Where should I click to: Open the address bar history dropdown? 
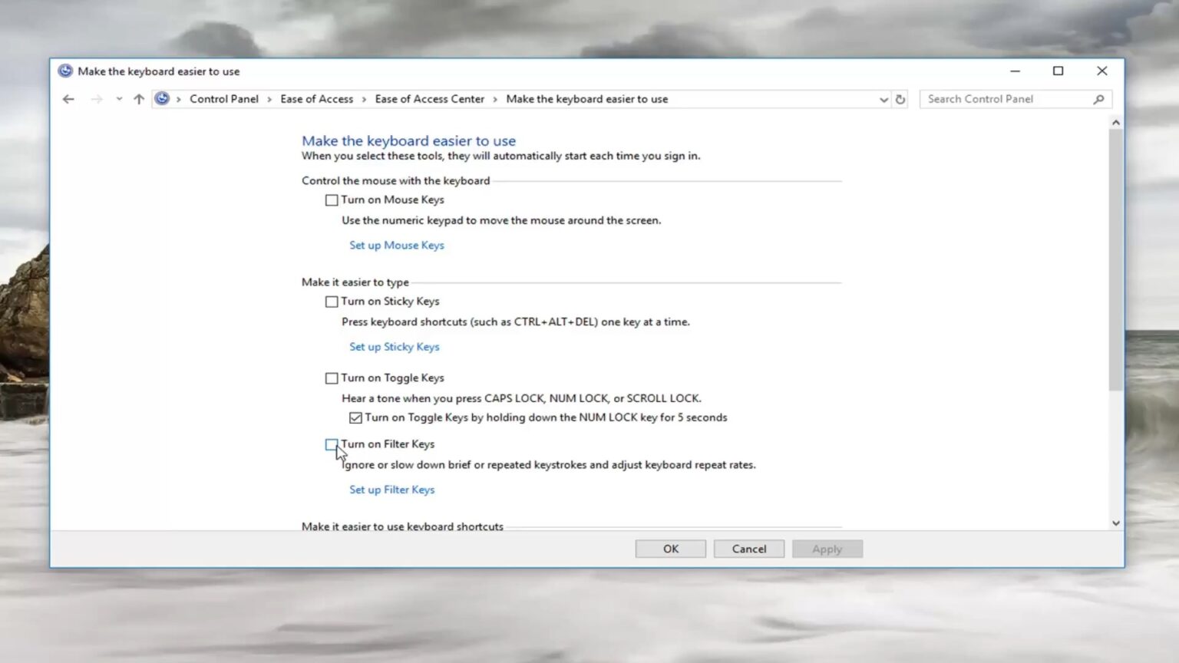(x=883, y=99)
